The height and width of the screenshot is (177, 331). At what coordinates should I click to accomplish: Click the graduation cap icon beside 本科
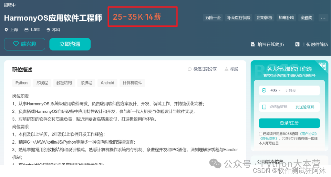click(x=48, y=30)
